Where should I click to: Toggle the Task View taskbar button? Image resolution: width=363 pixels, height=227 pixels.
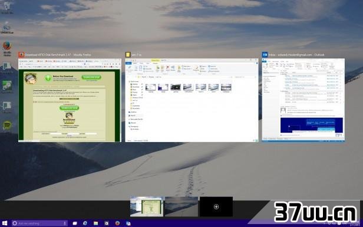tap(75, 223)
